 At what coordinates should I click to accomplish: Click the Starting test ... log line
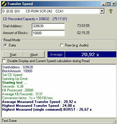[x=14, y=83]
